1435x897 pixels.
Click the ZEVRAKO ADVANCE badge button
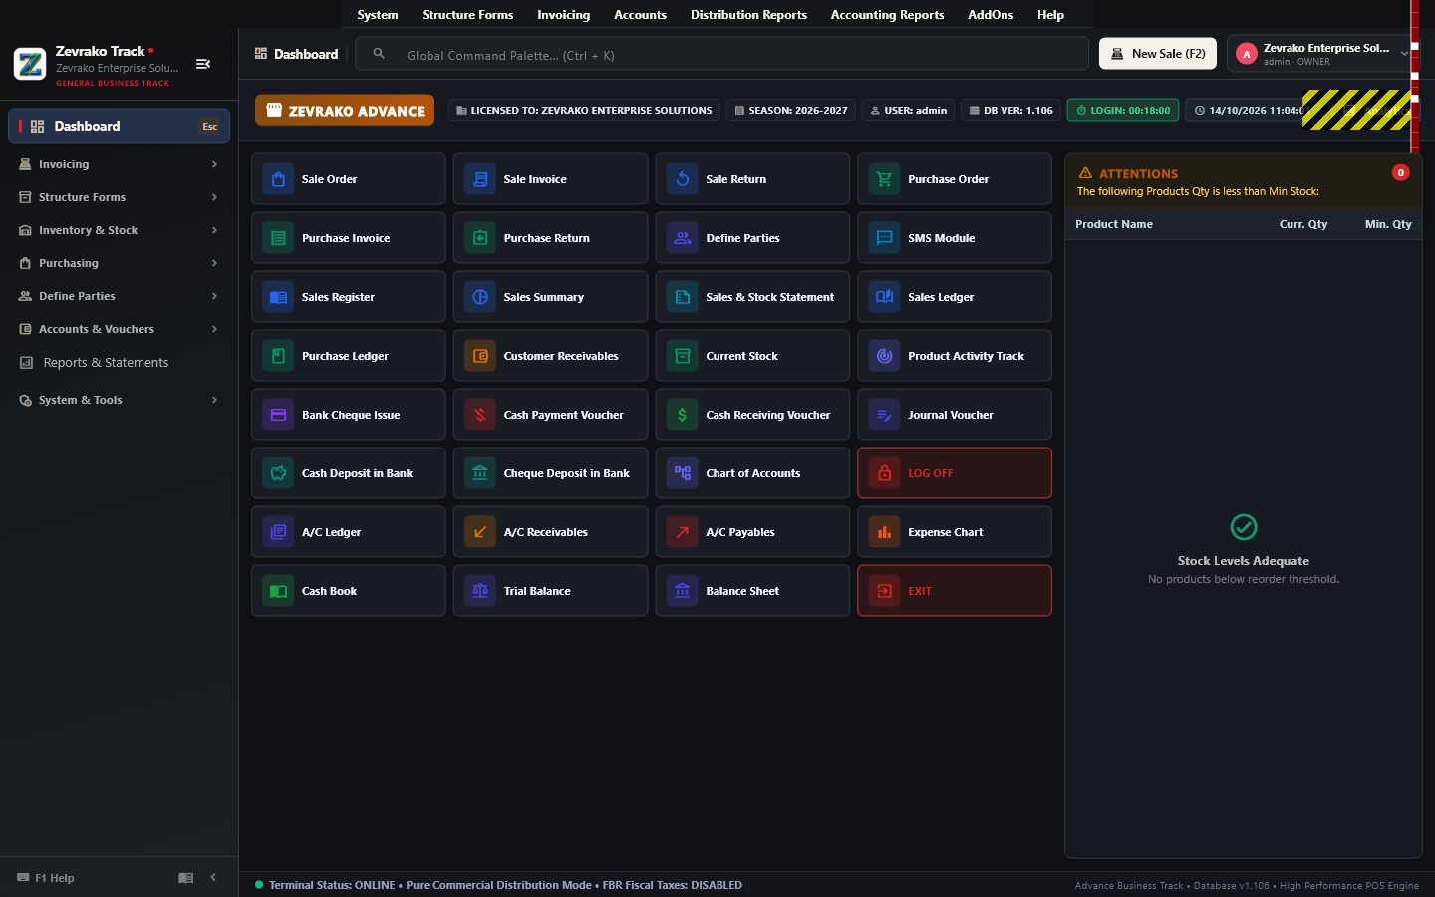tap(345, 111)
